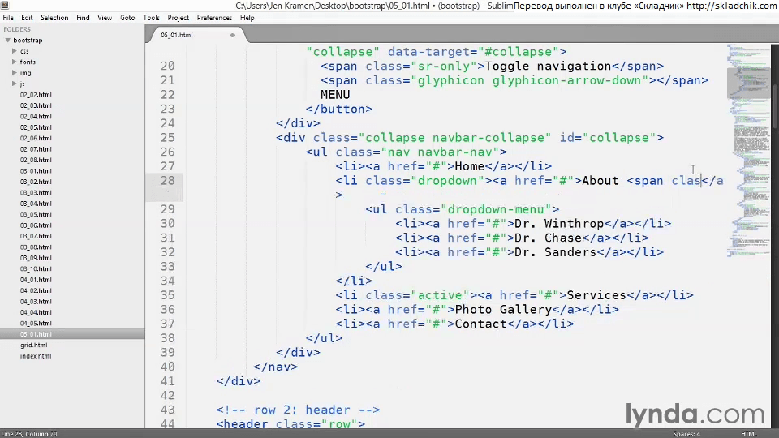Open 04_04.html in sidebar
Viewport: 779px width, 438px height.
(36, 313)
